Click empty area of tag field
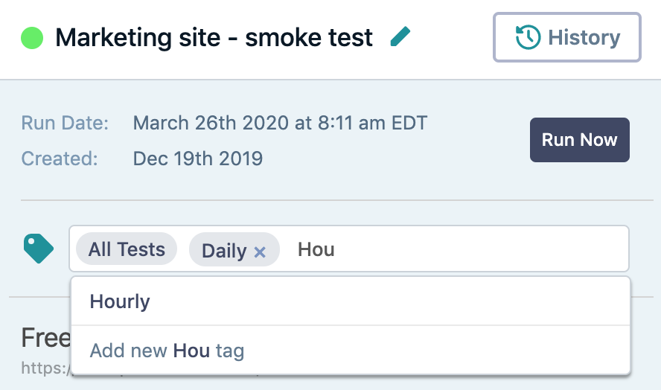 pyautogui.click(x=481, y=249)
